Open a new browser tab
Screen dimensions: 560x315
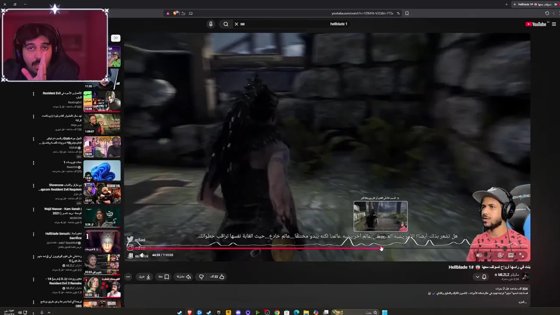coord(507,4)
